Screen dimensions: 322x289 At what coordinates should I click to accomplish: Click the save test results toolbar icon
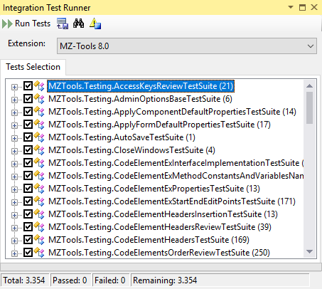[x=63, y=23]
